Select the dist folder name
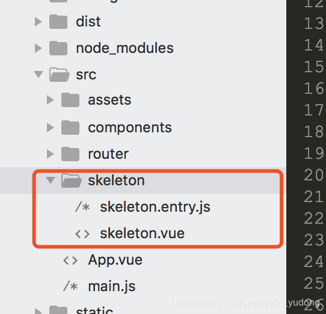The image size is (326, 314). [x=88, y=22]
